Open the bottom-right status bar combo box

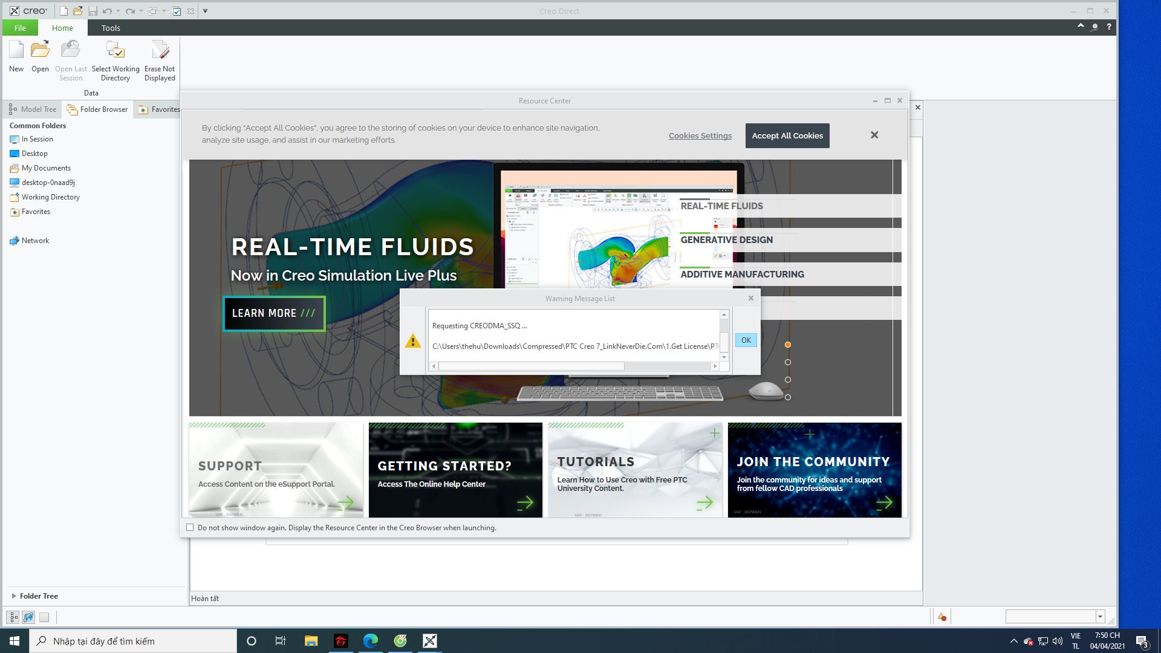tap(1099, 617)
